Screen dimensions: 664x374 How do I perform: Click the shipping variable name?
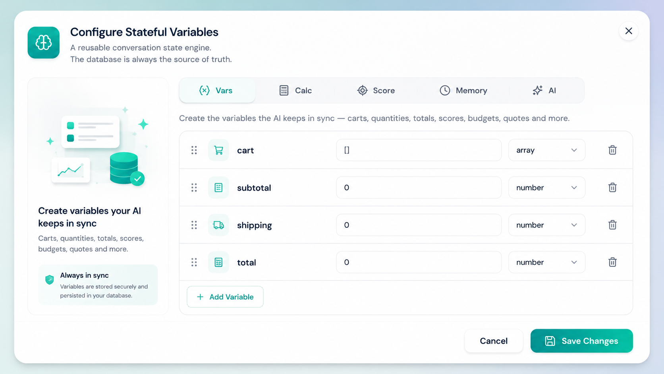(x=255, y=225)
